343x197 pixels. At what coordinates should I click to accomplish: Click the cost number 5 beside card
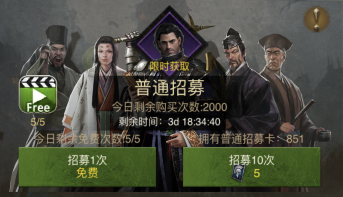[x=257, y=173]
